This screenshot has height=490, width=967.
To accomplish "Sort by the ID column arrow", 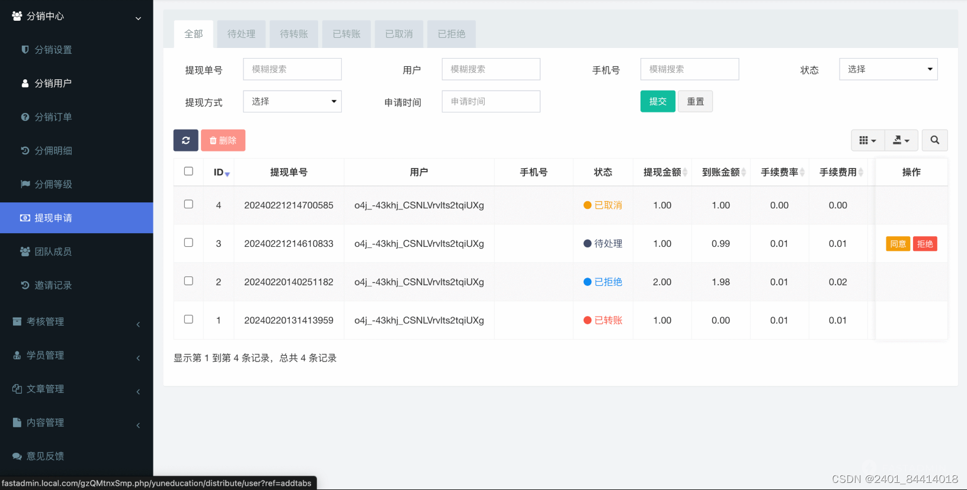I will coord(227,174).
